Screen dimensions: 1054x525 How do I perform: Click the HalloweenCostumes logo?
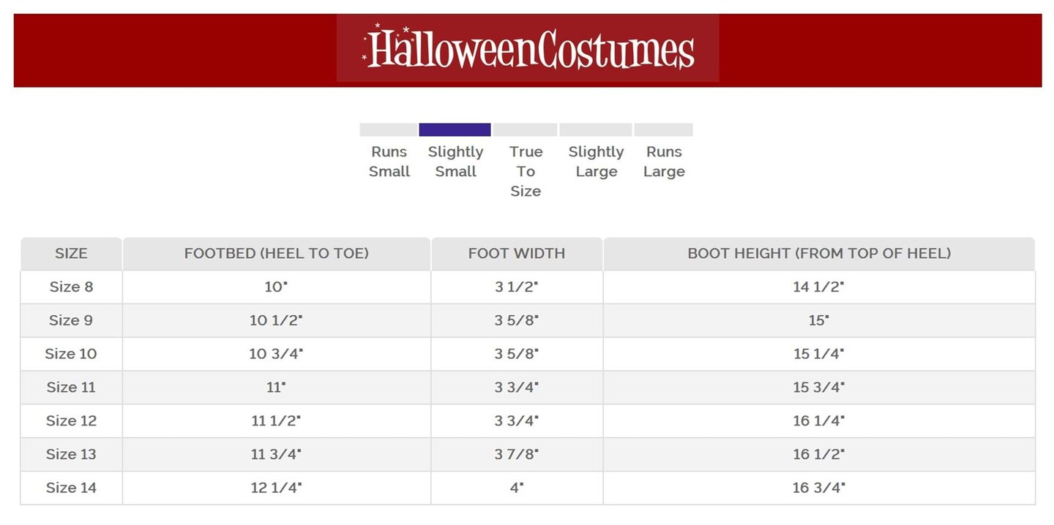click(528, 49)
